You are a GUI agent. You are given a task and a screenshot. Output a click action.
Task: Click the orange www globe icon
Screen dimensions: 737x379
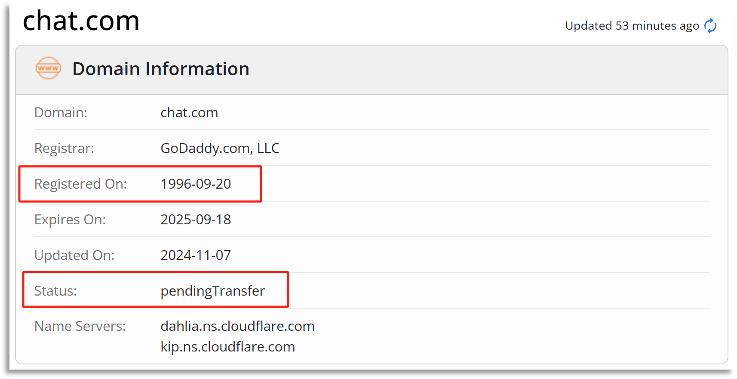(48, 68)
